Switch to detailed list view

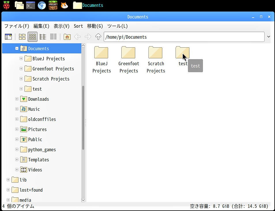click(53, 37)
